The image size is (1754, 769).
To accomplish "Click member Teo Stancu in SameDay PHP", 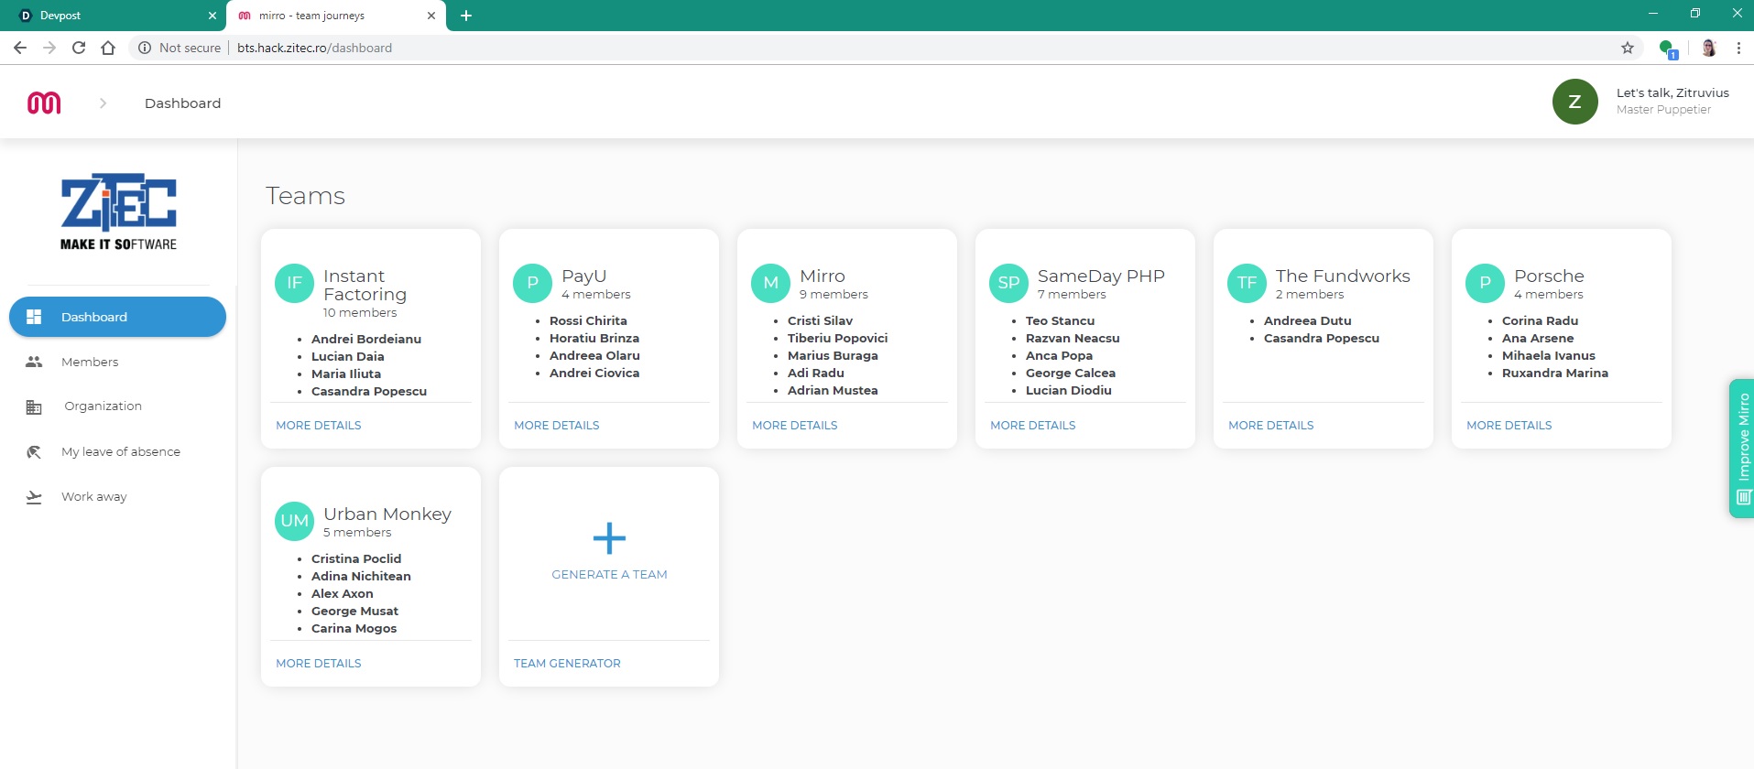I will click(x=1060, y=320).
